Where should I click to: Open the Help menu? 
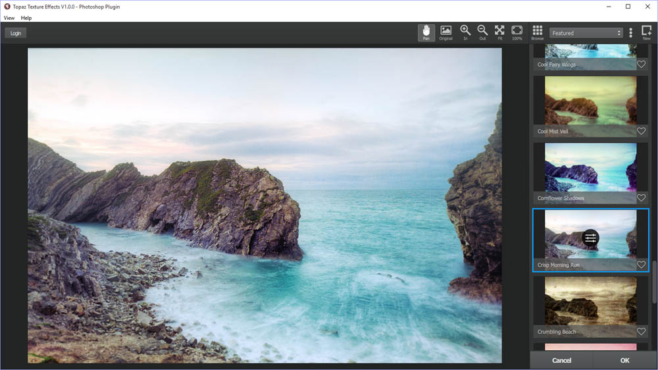coord(26,18)
